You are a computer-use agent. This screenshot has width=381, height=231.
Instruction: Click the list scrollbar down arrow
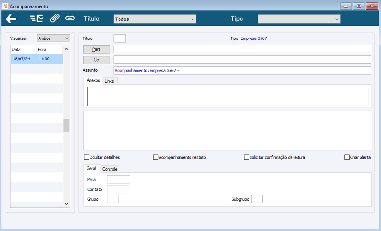(66, 204)
